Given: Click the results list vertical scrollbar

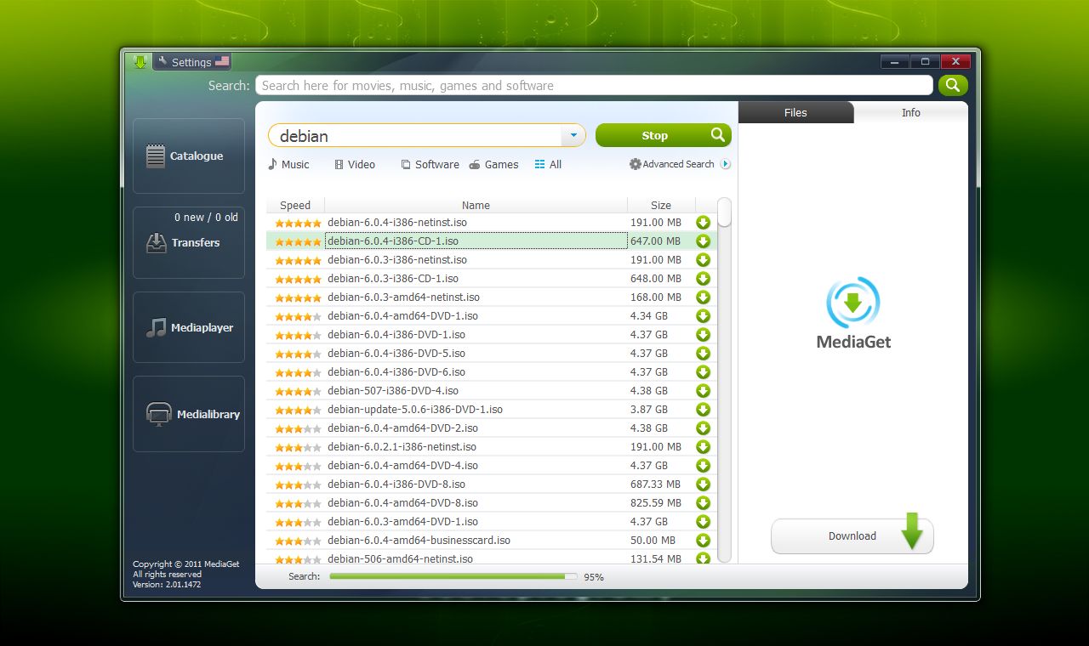Looking at the screenshot, I should click(x=724, y=380).
